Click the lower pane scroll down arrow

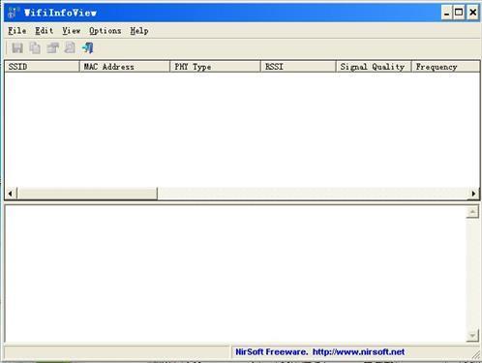pos(472,335)
